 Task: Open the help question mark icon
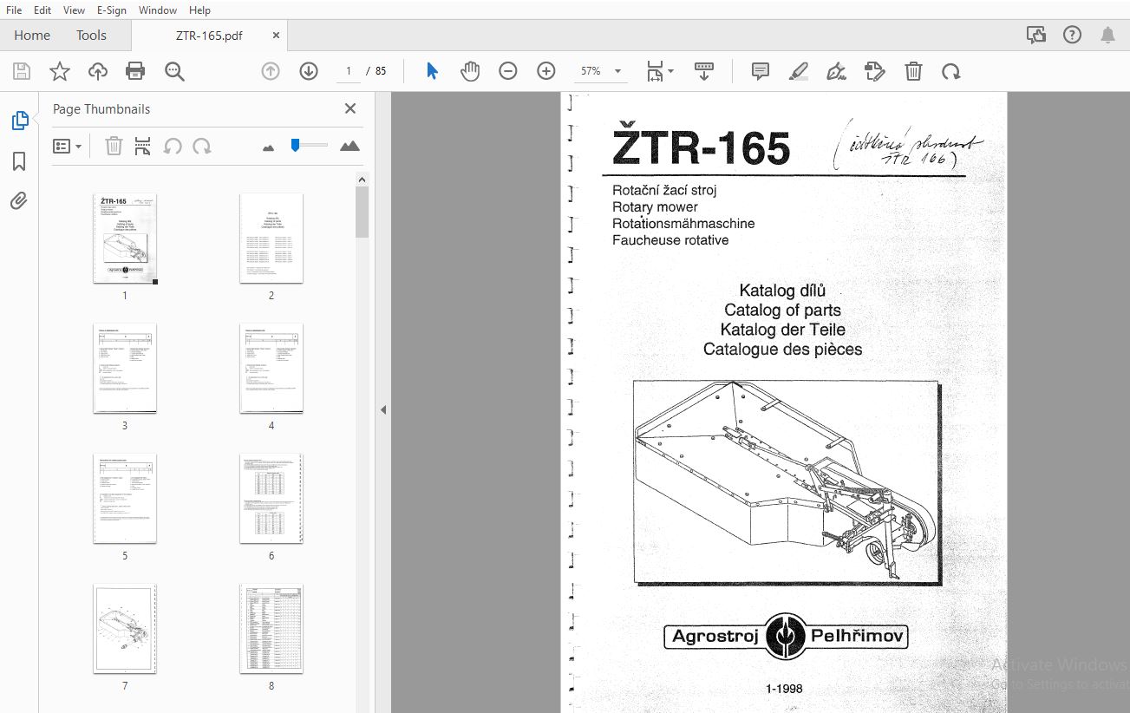(x=1072, y=36)
